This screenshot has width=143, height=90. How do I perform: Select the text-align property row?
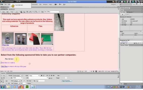pos(131,25)
